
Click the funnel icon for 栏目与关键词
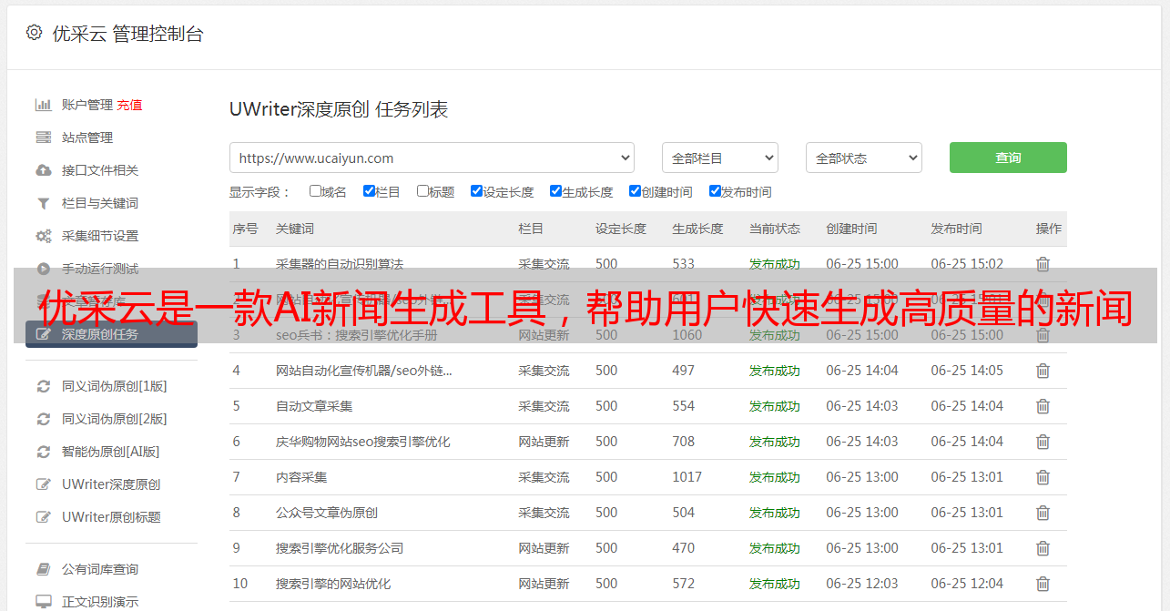(x=43, y=203)
